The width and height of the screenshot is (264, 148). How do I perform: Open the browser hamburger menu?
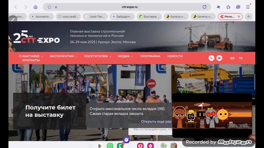248,7
